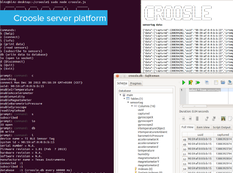Image resolution: width=233 pixels, height=173 pixels.
Task: Click the Explain query icon with question mark
Action: tap(191, 82)
